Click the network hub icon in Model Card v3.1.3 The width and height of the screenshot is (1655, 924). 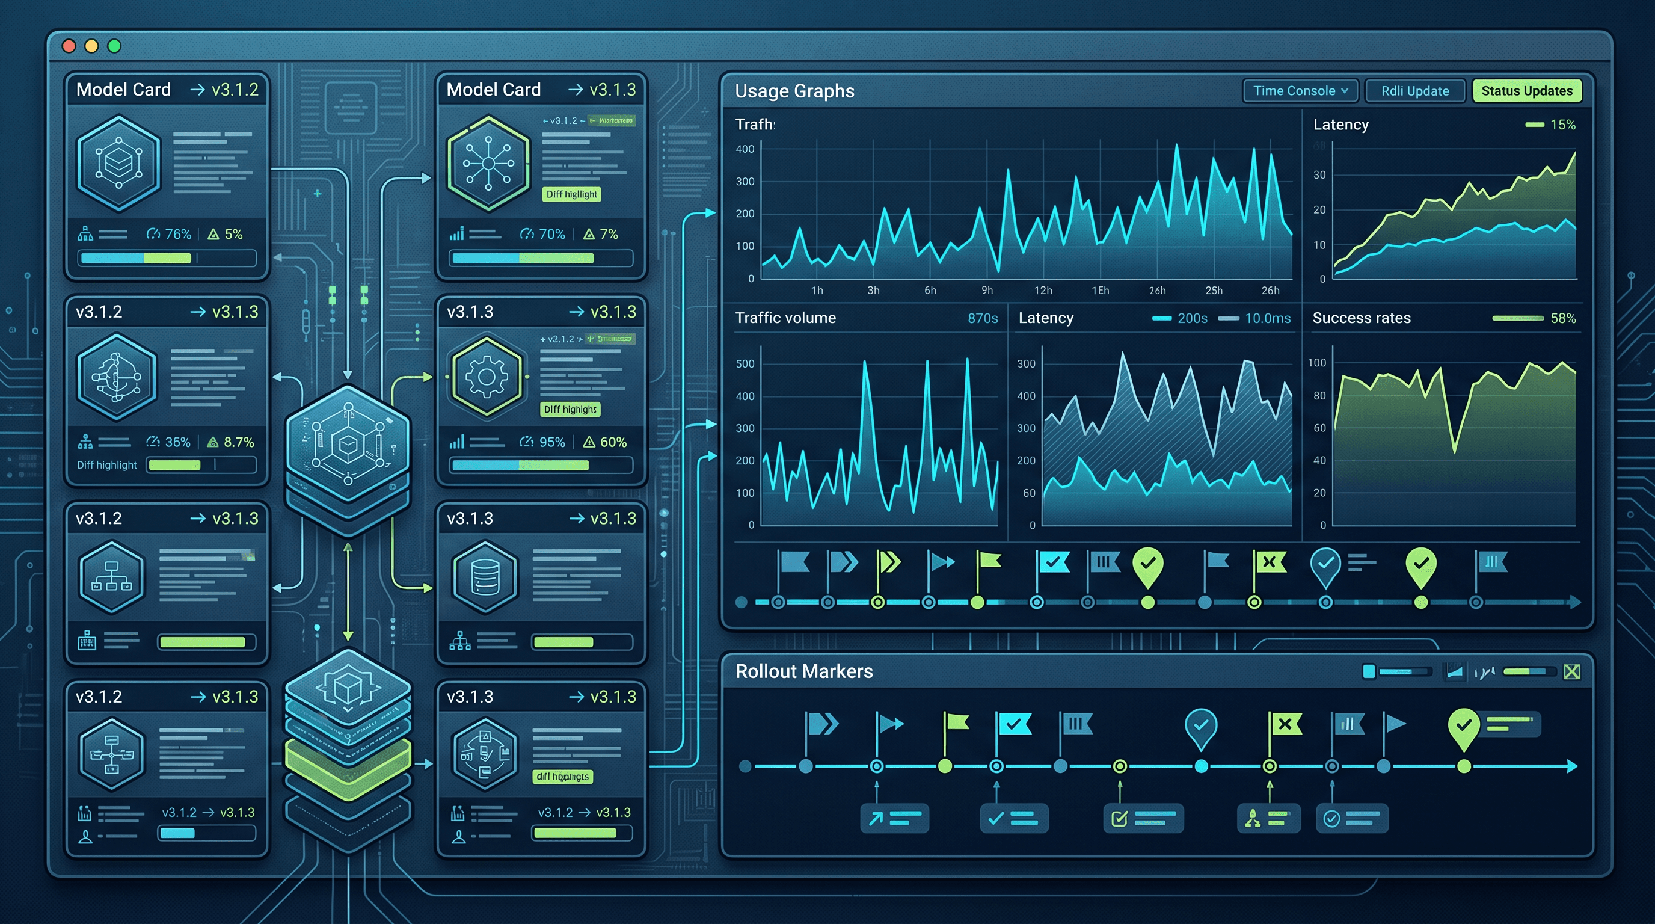(488, 163)
